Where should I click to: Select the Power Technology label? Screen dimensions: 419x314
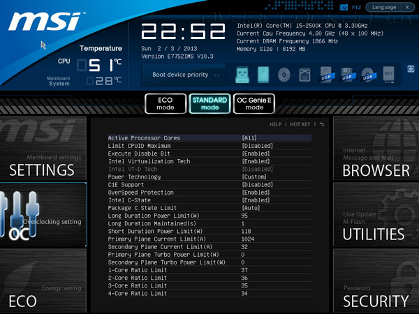click(x=134, y=177)
